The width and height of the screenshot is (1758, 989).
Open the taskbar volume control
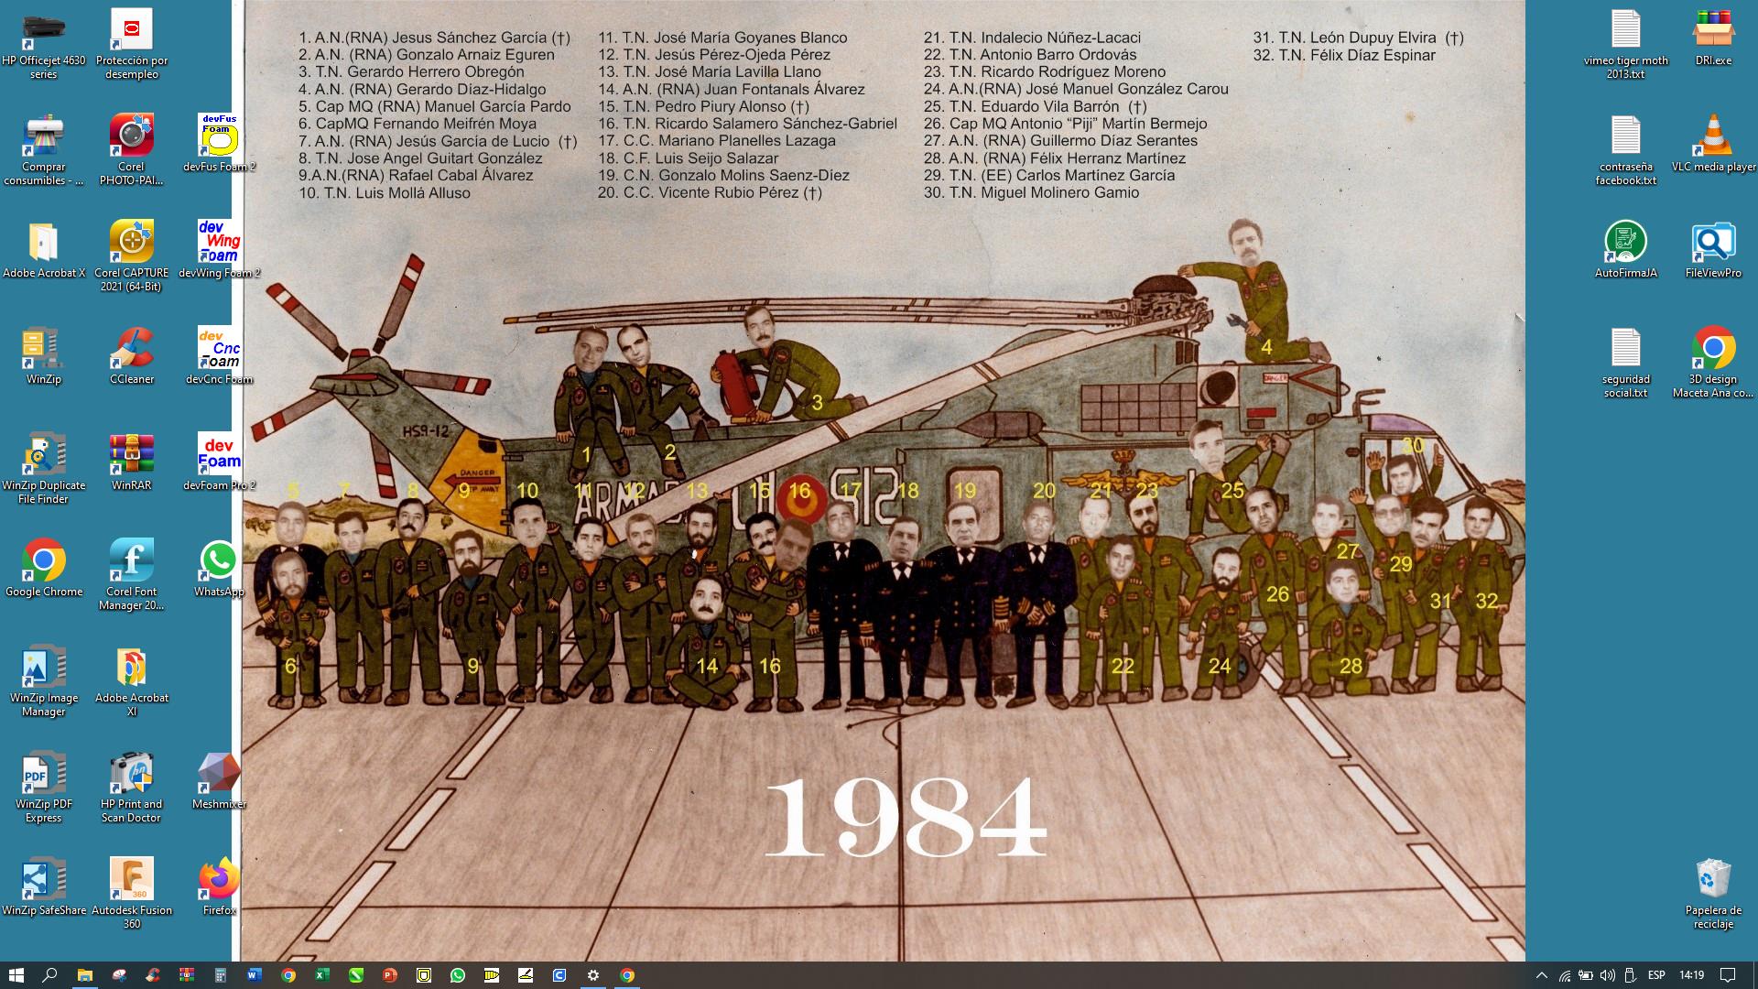pyautogui.click(x=1608, y=975)
